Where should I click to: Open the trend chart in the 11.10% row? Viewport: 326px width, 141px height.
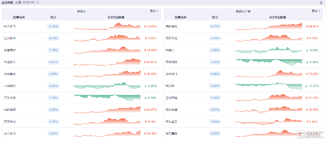pyautogui.click(x=107, y=26)
